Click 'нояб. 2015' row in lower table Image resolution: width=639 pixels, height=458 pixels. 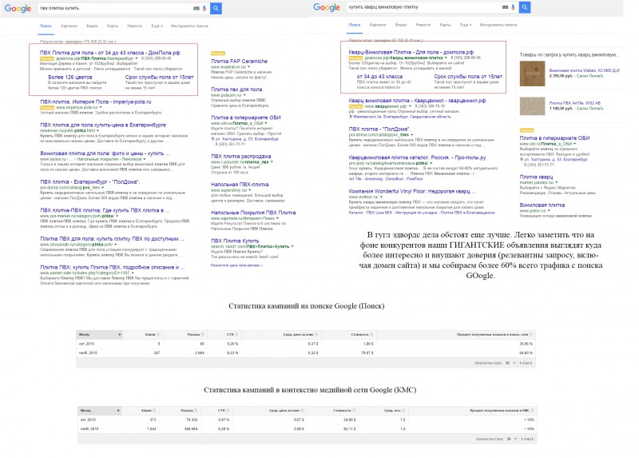pyautogui.click(x=306, y=428)
